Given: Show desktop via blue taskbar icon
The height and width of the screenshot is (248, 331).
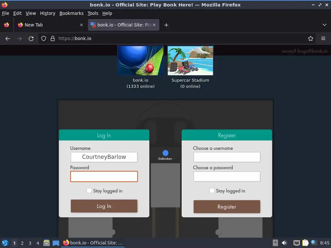Looking at the screenshot, I should (x=56, y=243).
